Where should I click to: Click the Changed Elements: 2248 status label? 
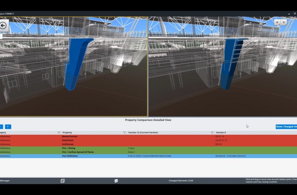[181, 181]
